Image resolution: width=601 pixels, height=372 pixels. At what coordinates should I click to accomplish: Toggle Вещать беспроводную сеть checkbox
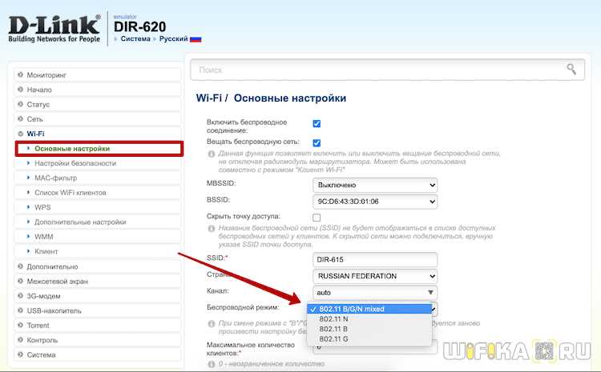[x=317, y=142]
